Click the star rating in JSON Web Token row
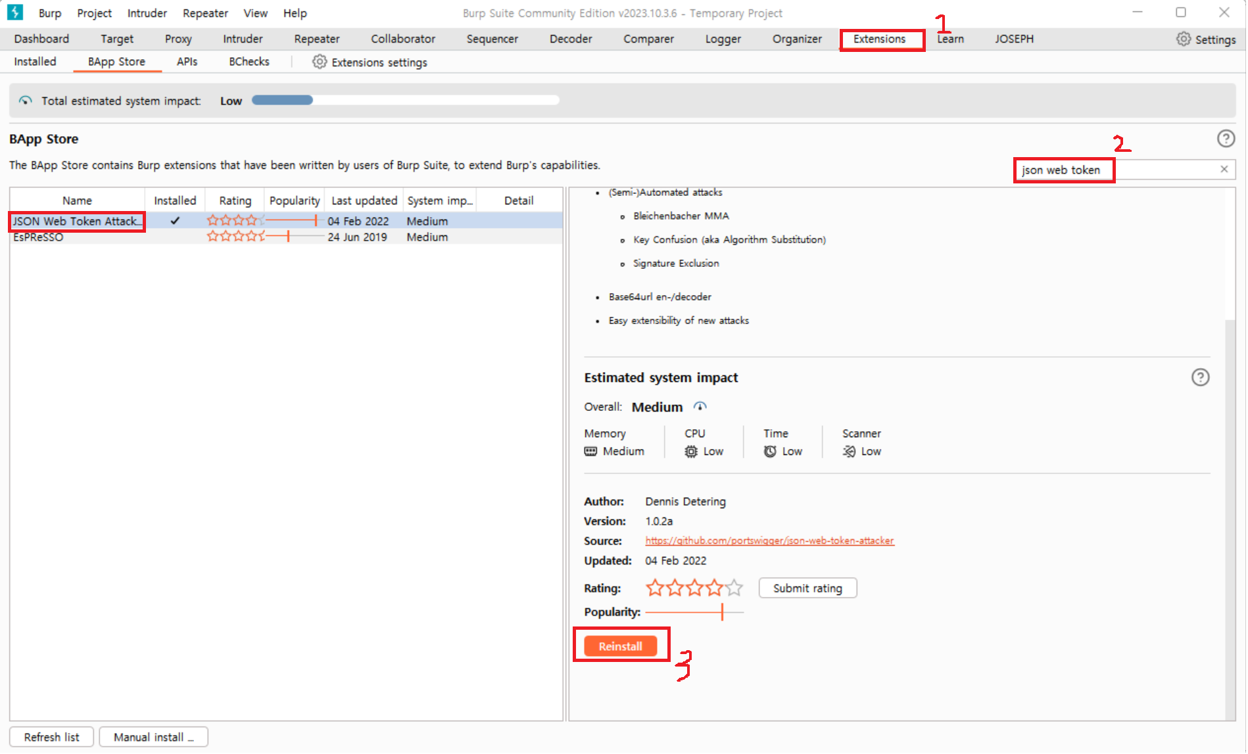This screenshot has height=754, width=1248. pos(235,221)
